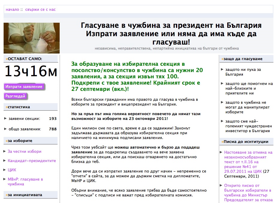
Task: Open the 'Кандидат-президентите' link
Action: (32, 161)
